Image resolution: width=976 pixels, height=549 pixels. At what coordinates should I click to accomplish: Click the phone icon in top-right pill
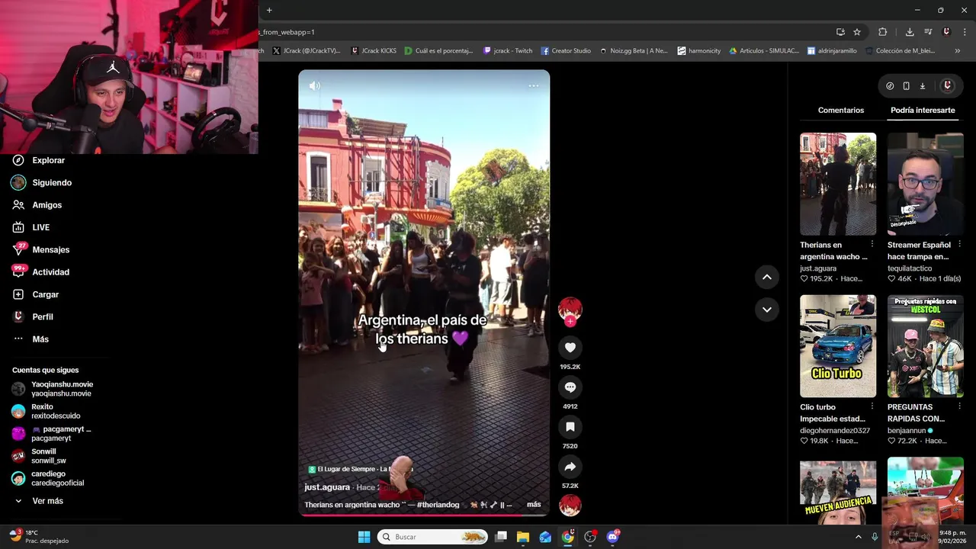point(906,86)
